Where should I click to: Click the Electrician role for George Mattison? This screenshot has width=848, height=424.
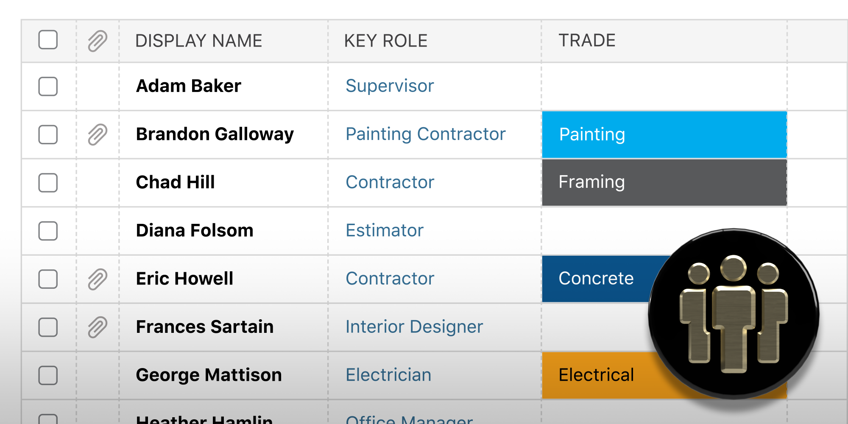(x=388, y=375)
